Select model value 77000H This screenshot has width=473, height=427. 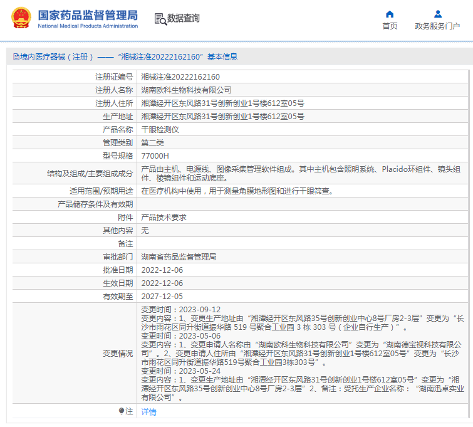155,156
